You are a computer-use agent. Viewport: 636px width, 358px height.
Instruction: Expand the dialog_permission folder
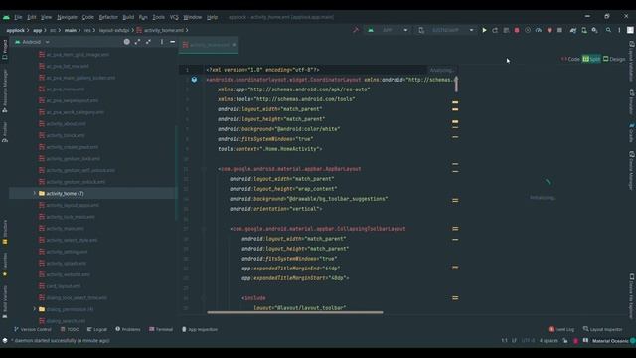tap(35, 309)
